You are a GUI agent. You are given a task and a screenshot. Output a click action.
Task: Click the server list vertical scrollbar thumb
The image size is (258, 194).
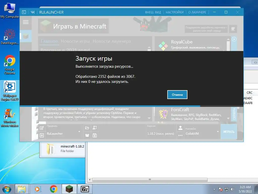228,46
